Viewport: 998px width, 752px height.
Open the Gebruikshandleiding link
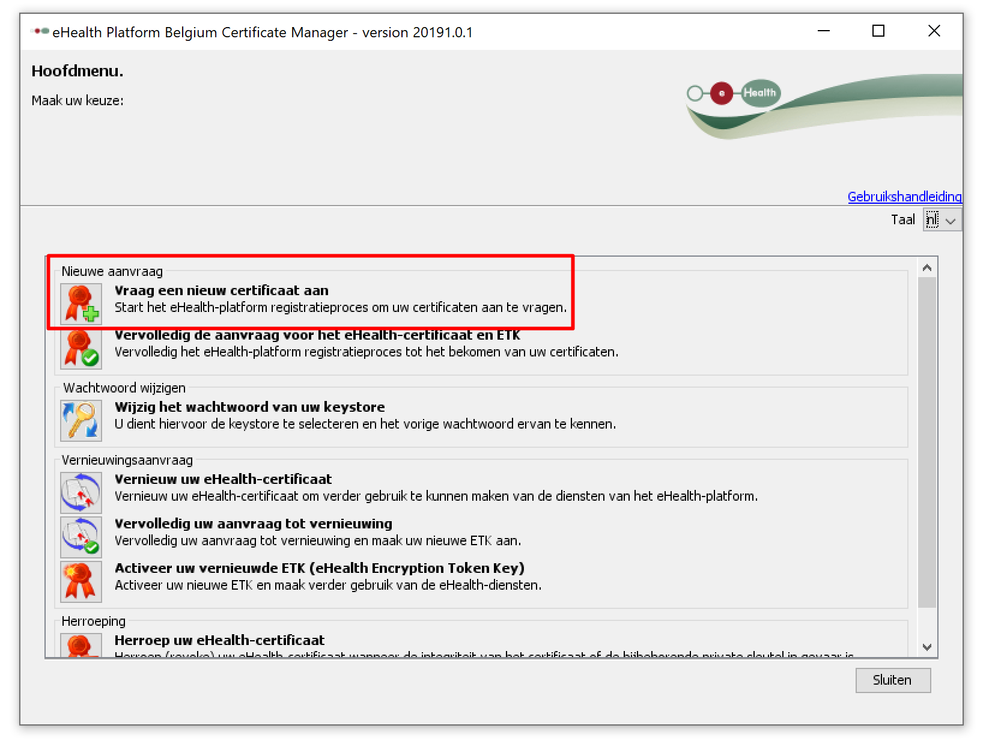click(904, 197)
